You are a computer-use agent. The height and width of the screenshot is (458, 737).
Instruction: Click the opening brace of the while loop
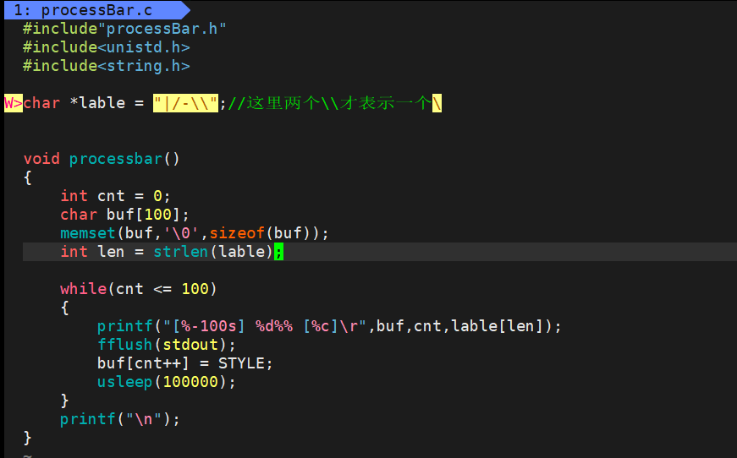[x=65, y=308]
